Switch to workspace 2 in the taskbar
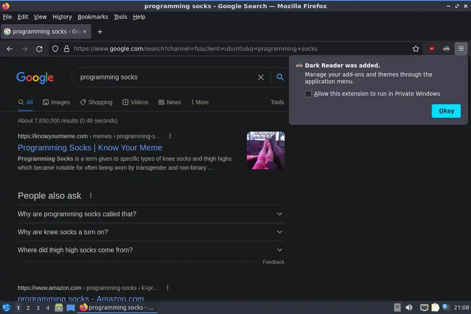The width and height of the screenshot is (471, 314). (28, 308)
